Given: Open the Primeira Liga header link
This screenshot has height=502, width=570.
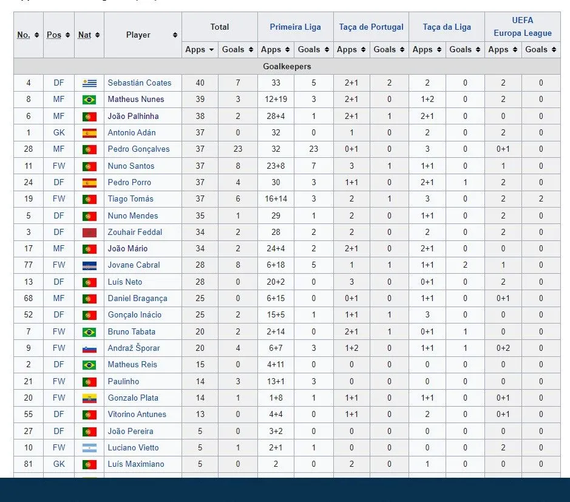Looking at the screenshot, I should [295, 27].
